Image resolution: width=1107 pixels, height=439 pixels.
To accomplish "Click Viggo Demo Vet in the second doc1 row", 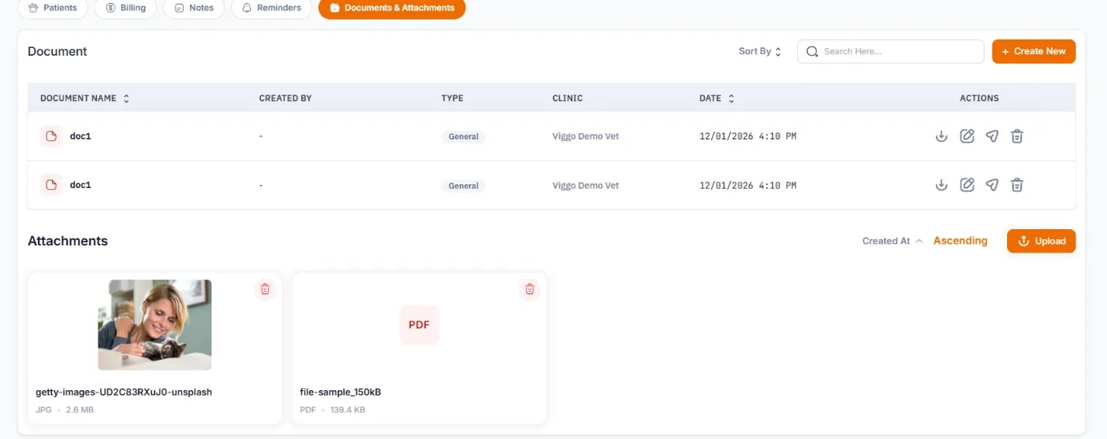I will click(586, 186).
